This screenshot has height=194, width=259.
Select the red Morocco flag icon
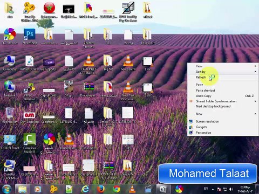tap(49, 10)
